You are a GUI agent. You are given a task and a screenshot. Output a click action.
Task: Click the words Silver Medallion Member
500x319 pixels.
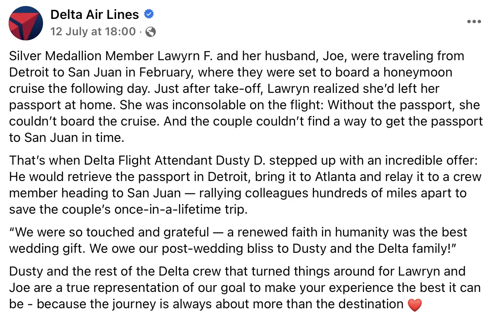[65, 56]
